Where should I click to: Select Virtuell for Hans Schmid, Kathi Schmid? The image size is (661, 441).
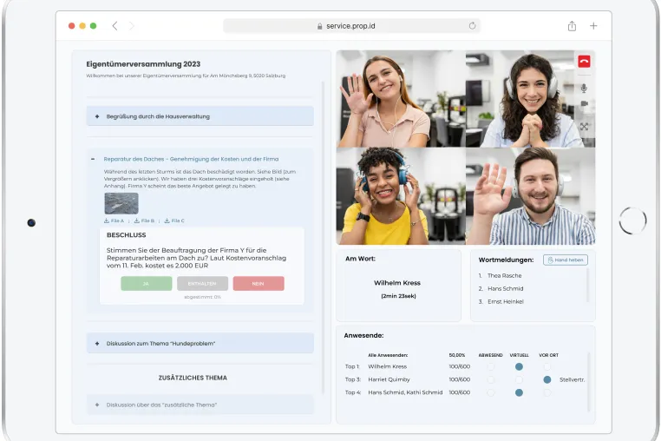pyautogui.click(x=519, y=392)
